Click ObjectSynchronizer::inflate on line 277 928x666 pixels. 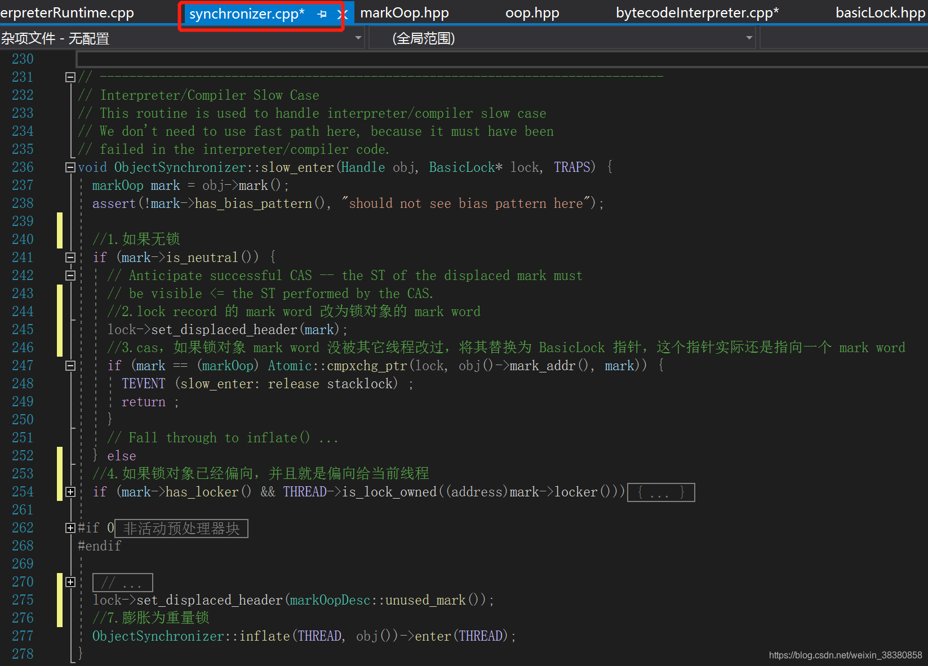pos(192,636)
